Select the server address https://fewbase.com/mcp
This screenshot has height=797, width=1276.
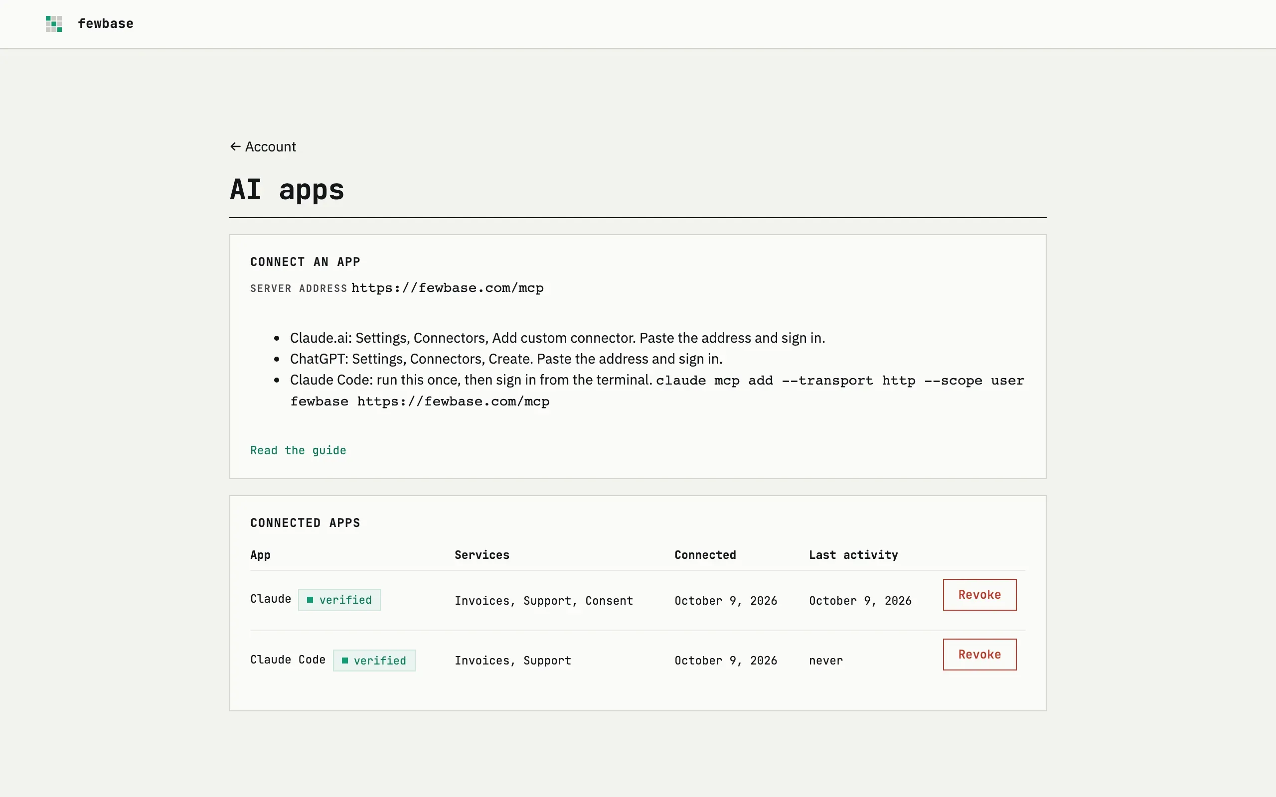click(x=447, y=288)
